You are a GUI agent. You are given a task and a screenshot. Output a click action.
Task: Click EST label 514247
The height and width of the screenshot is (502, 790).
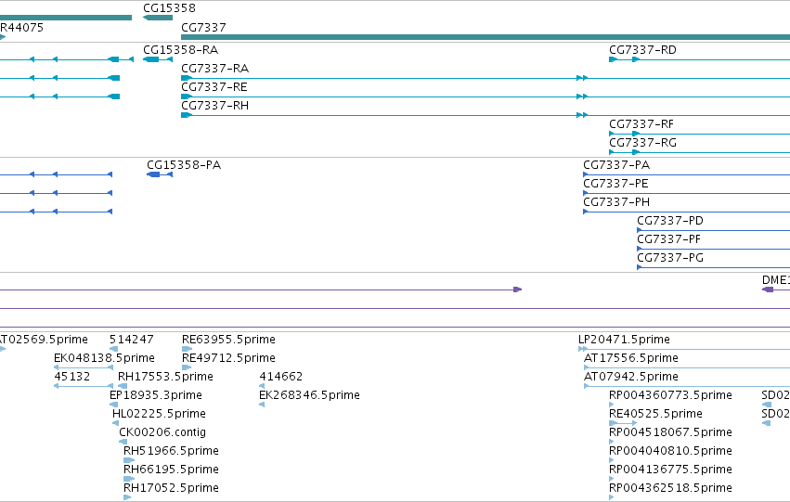pos(132,340)
